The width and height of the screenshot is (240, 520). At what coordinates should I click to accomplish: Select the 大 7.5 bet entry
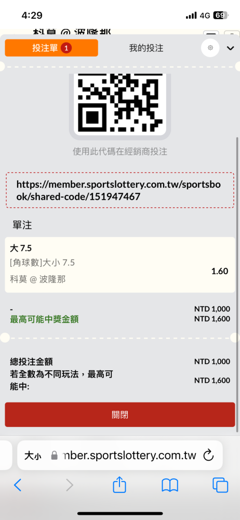pyautogui.click(x=119, y=265)
